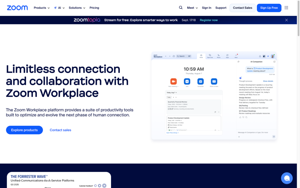
Task: Click the orange New meeting camera icon
Action: 173,81
